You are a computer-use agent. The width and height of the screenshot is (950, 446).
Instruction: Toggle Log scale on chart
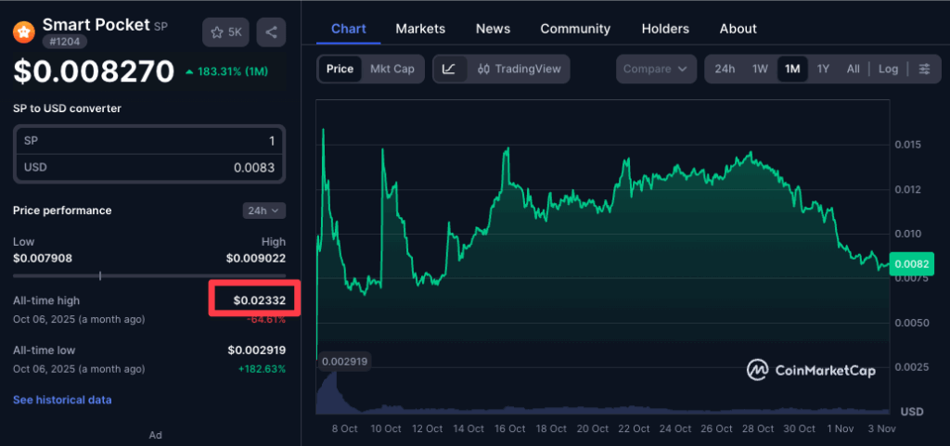click(x=888, y=69)
